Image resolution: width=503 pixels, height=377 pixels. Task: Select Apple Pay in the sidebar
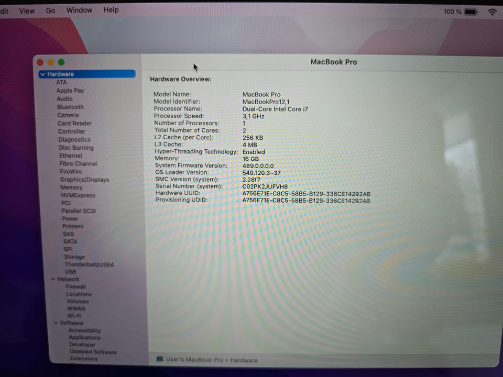[70, 91]
